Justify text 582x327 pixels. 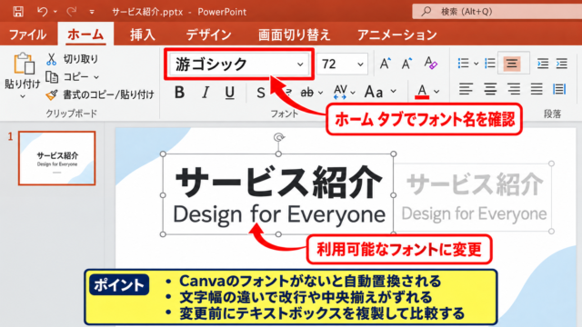(x=537, y=89)
